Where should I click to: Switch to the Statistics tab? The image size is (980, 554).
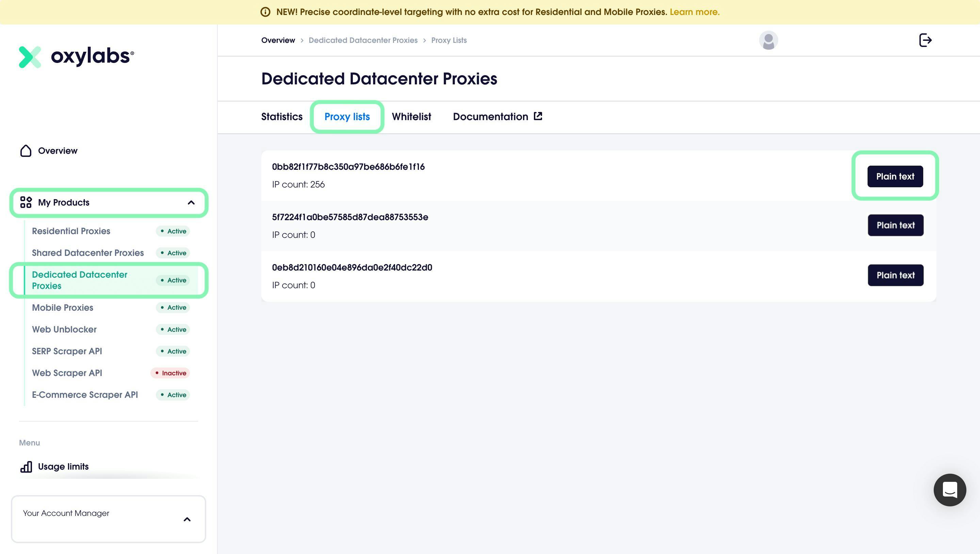coord(281,117)
